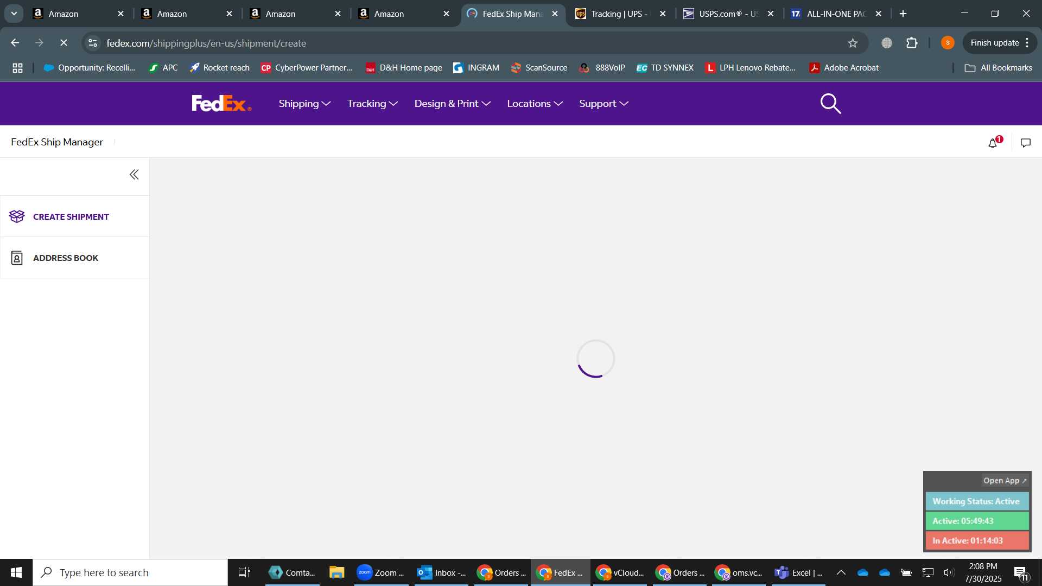Click Open App in status widget
This screenshot has height=586, width=1042.
coord(1005,481)
